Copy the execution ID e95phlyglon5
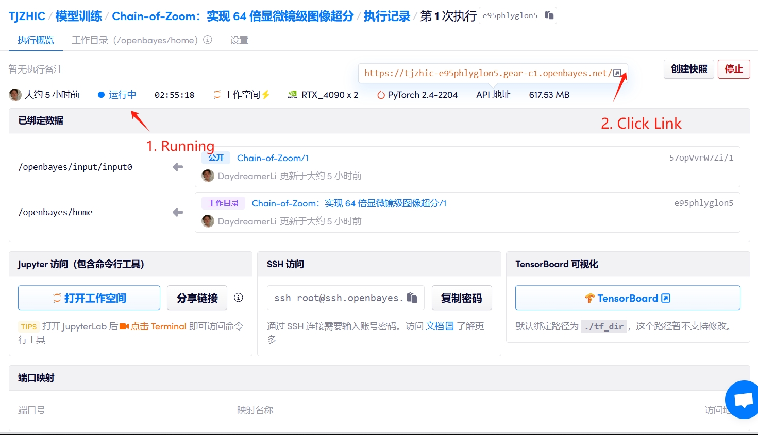Image resolution: width=758 pixels, height=435 pixels. (x=549, y=15)
